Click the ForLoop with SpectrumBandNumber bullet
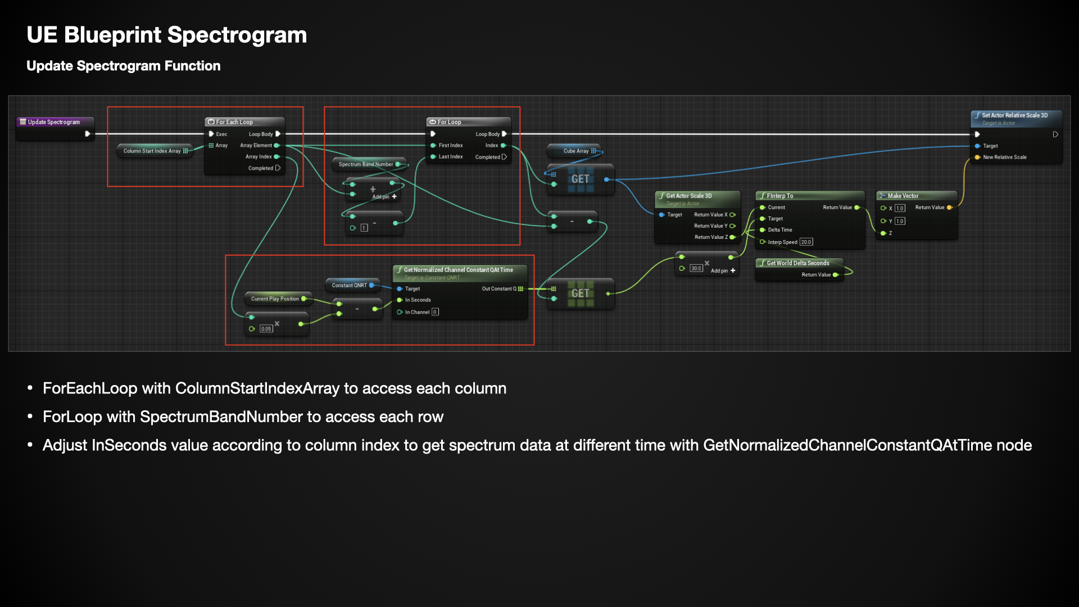1079x607 pixels. [x=243, y=417]
